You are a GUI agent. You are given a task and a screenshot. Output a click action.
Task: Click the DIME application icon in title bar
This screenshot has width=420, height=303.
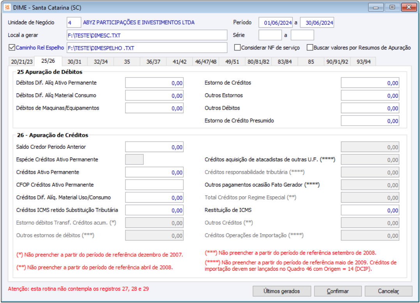coord(7,7)
